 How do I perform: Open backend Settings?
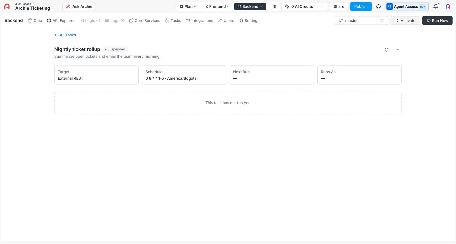point(249,21)
